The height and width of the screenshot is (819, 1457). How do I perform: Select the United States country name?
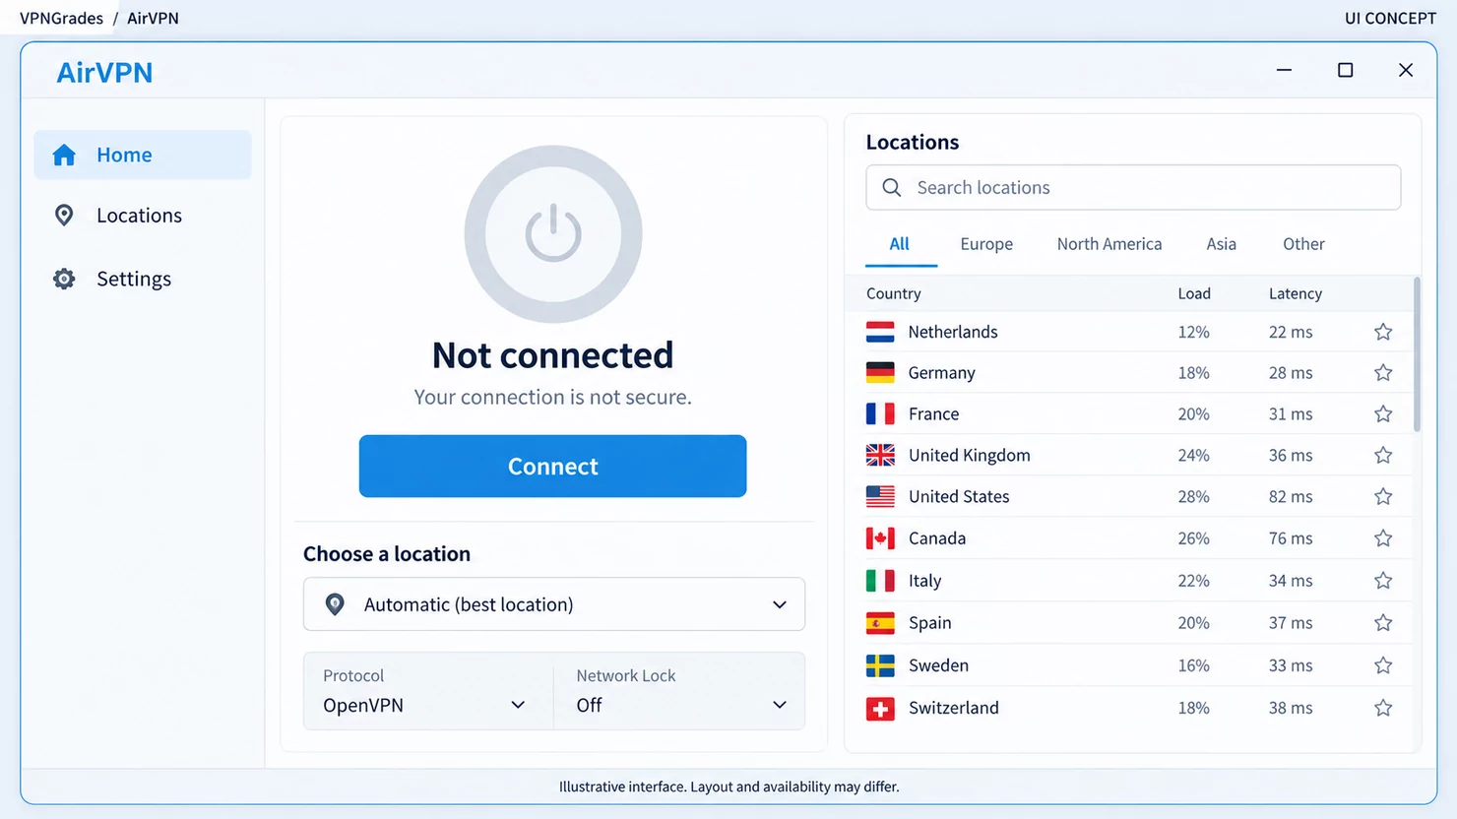pyautogui.click(x=958, y=496)
